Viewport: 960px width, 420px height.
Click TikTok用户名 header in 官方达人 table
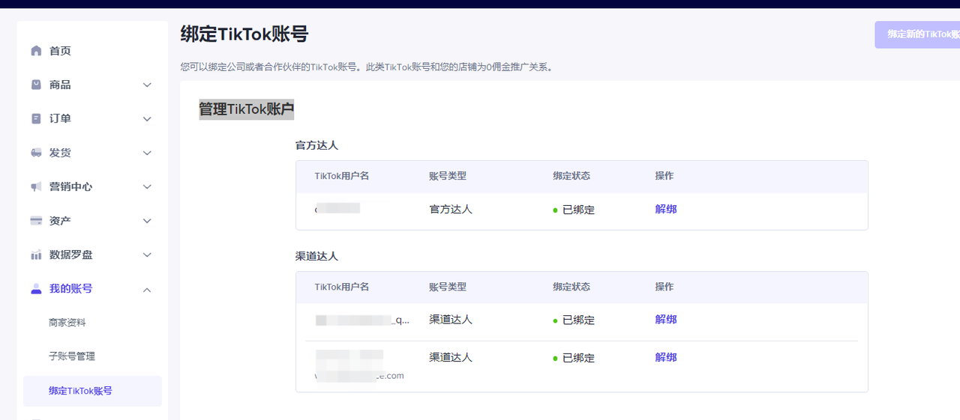click(342, 176)
